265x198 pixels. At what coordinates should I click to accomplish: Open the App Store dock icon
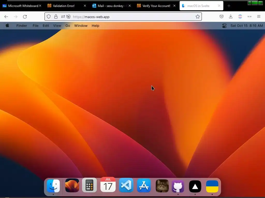click(144, 185)
